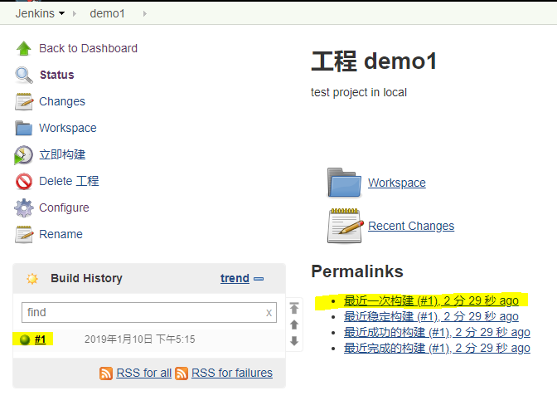Click the Permalinks heading
The width and height of the screenshot is (557, 415).
pyautogui.click(x=357, y=271)
